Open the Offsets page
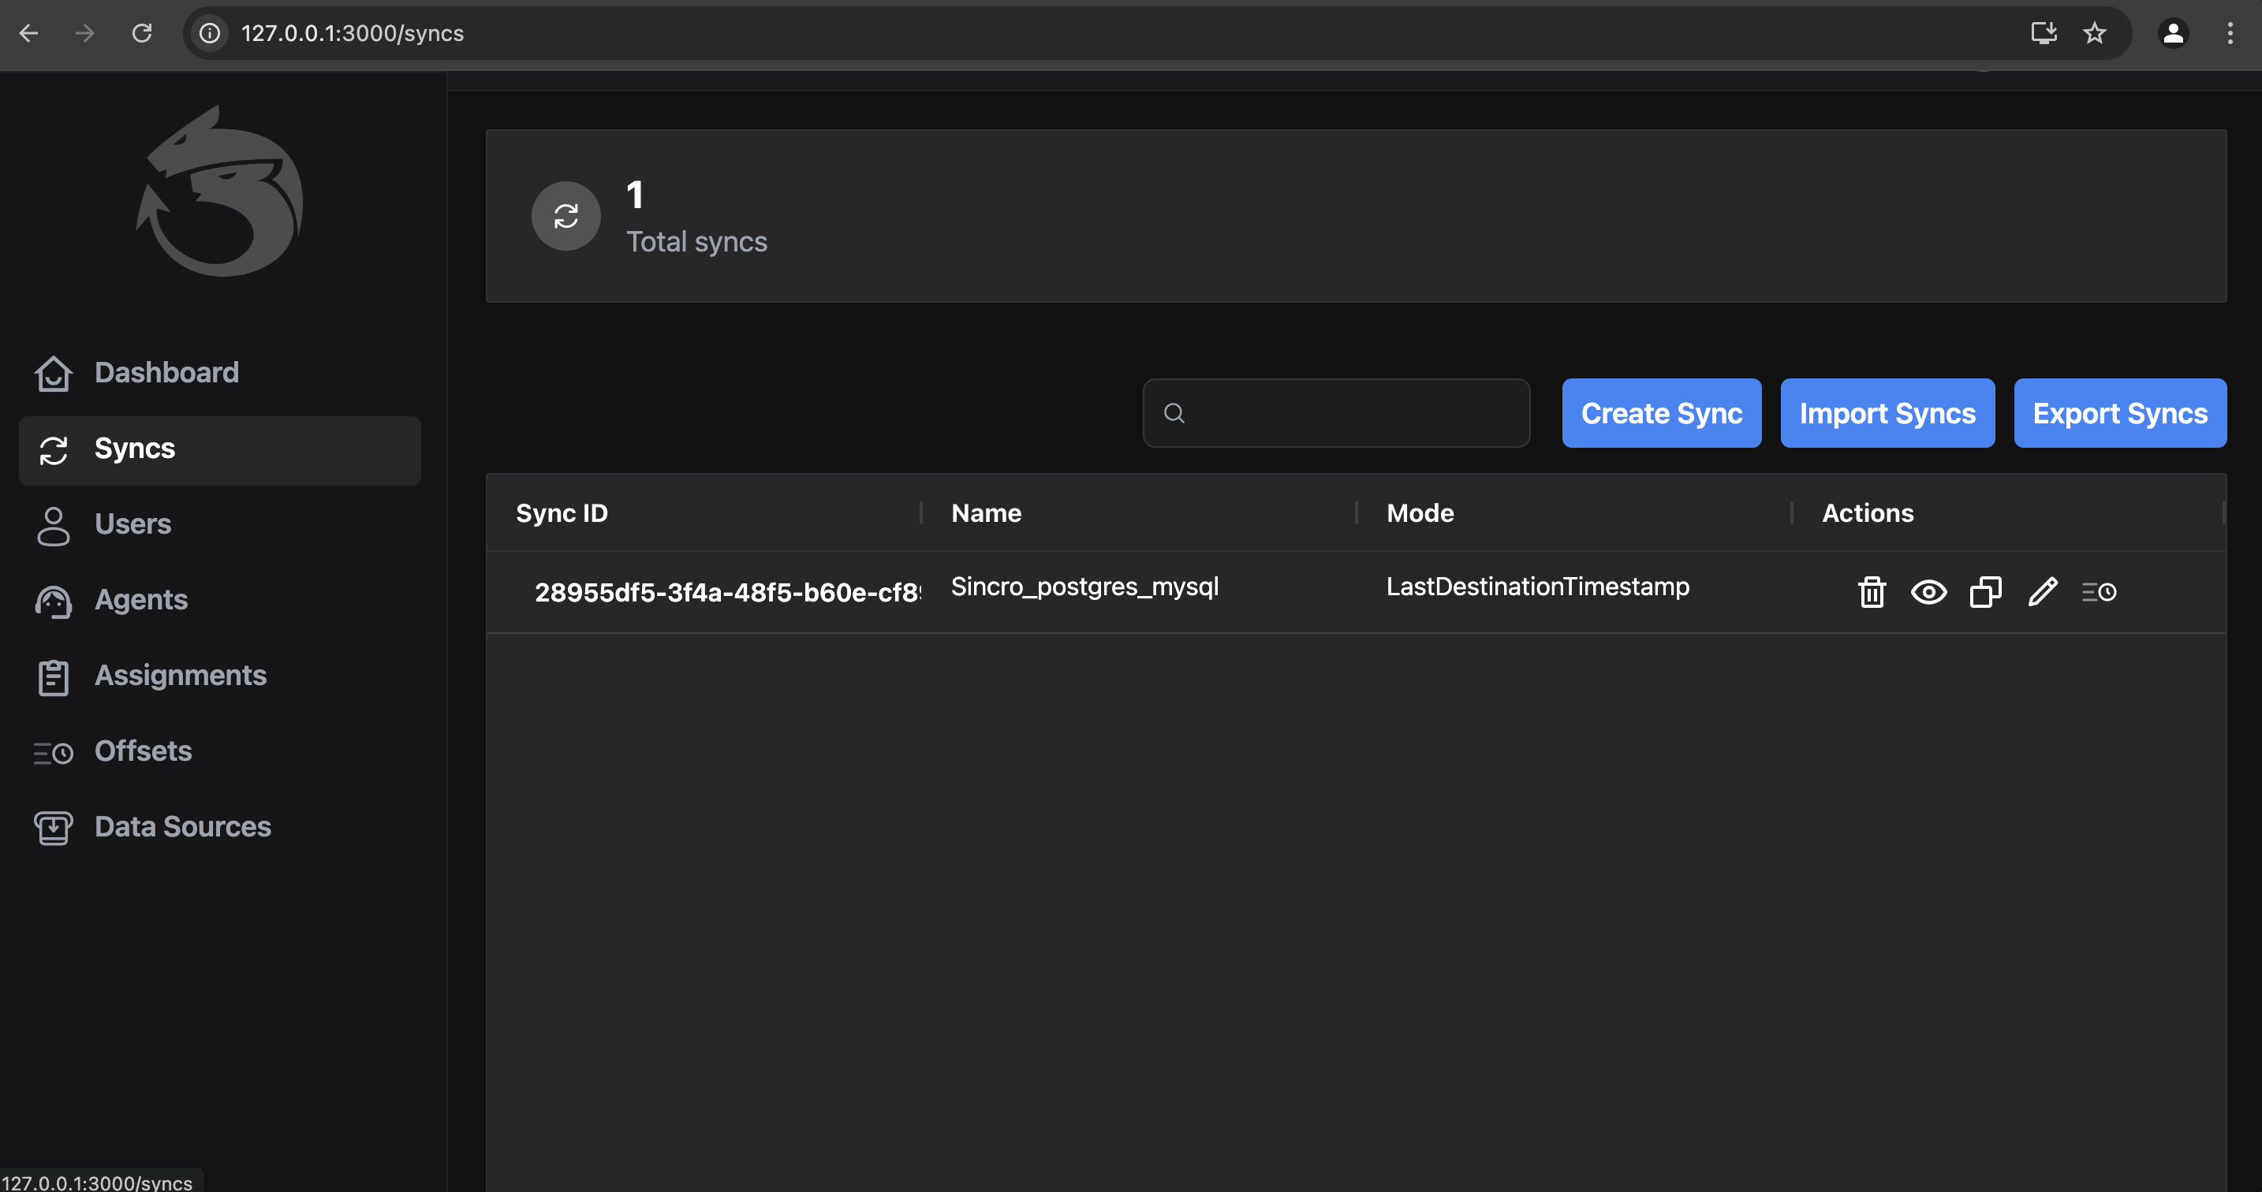Viewport: 2262px width, 1192px height. coord(143,751)
